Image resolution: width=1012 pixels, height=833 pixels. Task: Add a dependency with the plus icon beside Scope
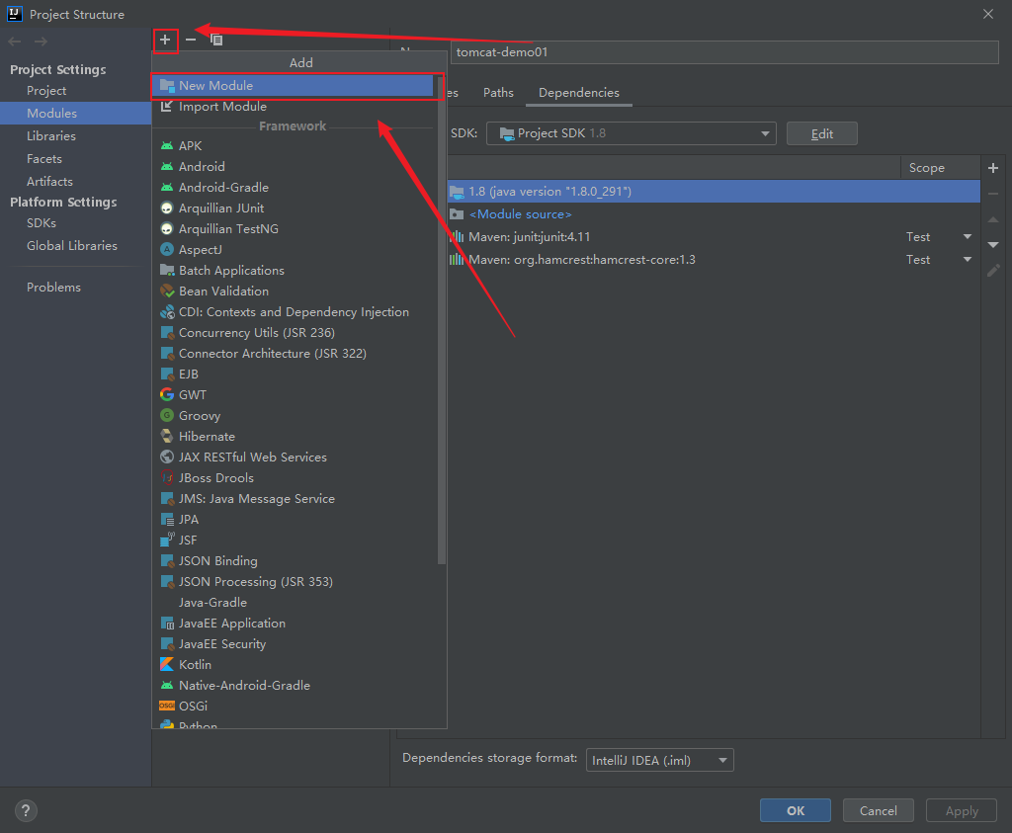tap(993, 168)
